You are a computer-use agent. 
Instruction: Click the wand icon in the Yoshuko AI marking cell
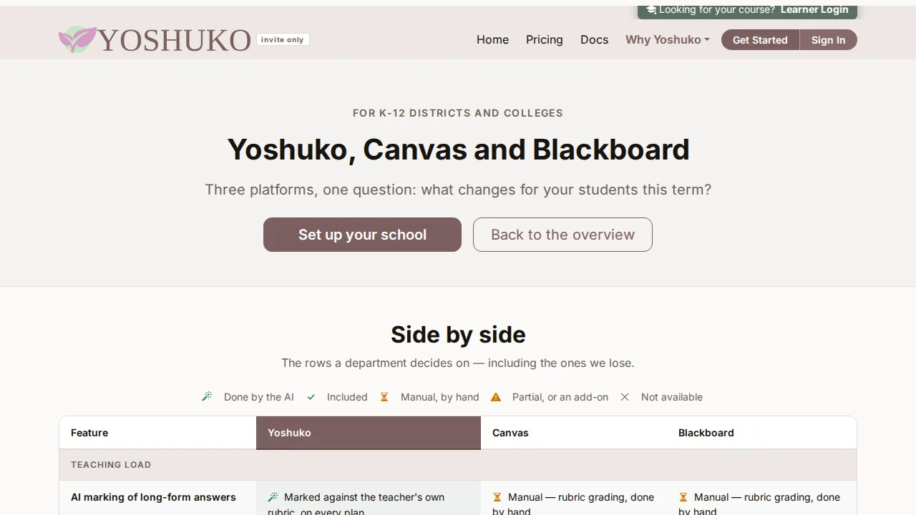273,497
